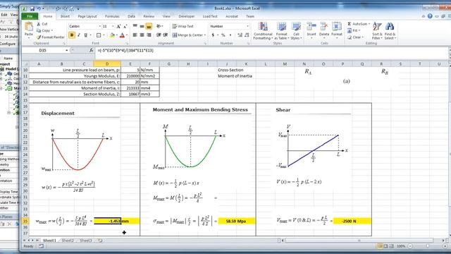Open the font name Calibri dropdown
This screenshot has width=451, height=254.
(x=100, y=26)
